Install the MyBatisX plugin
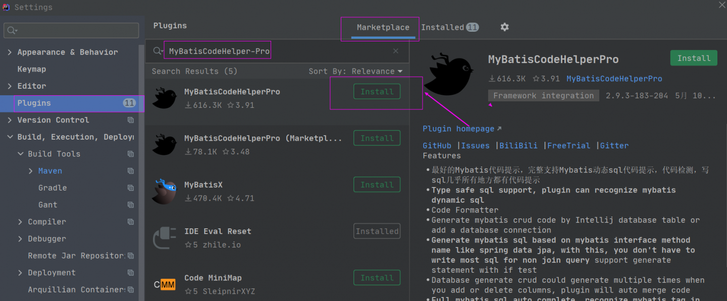The image size is (727, 301). coord(377,185)
